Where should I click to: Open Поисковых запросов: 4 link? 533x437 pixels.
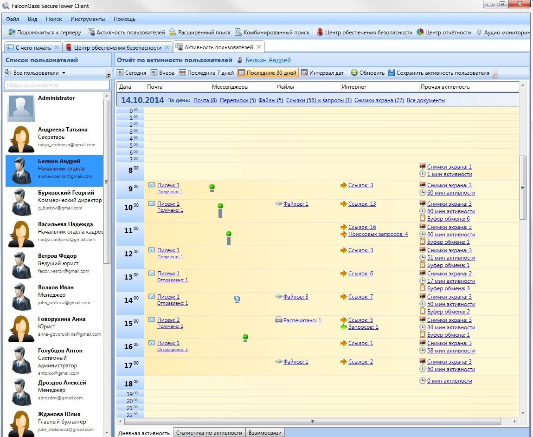(378, 234)
